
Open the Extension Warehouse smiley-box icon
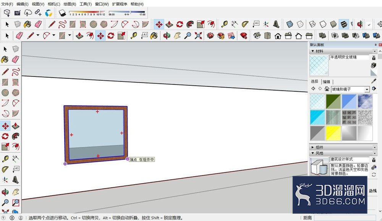click(221, 36)
